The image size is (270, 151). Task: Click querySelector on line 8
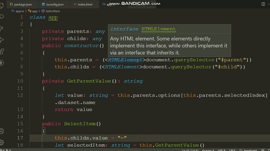pyautogui.click(x=191, y=67)
